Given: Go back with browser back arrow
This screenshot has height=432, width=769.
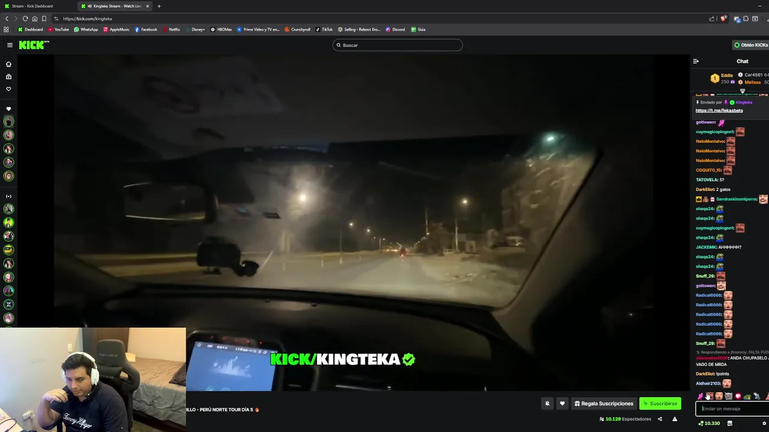Looking at the screenshot, I should [7, 19].
